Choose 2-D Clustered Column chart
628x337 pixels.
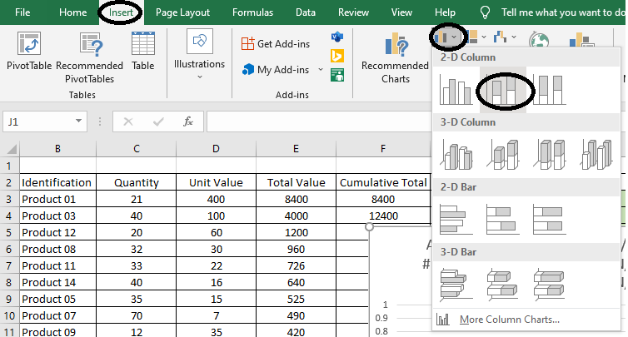pos(456,90)
